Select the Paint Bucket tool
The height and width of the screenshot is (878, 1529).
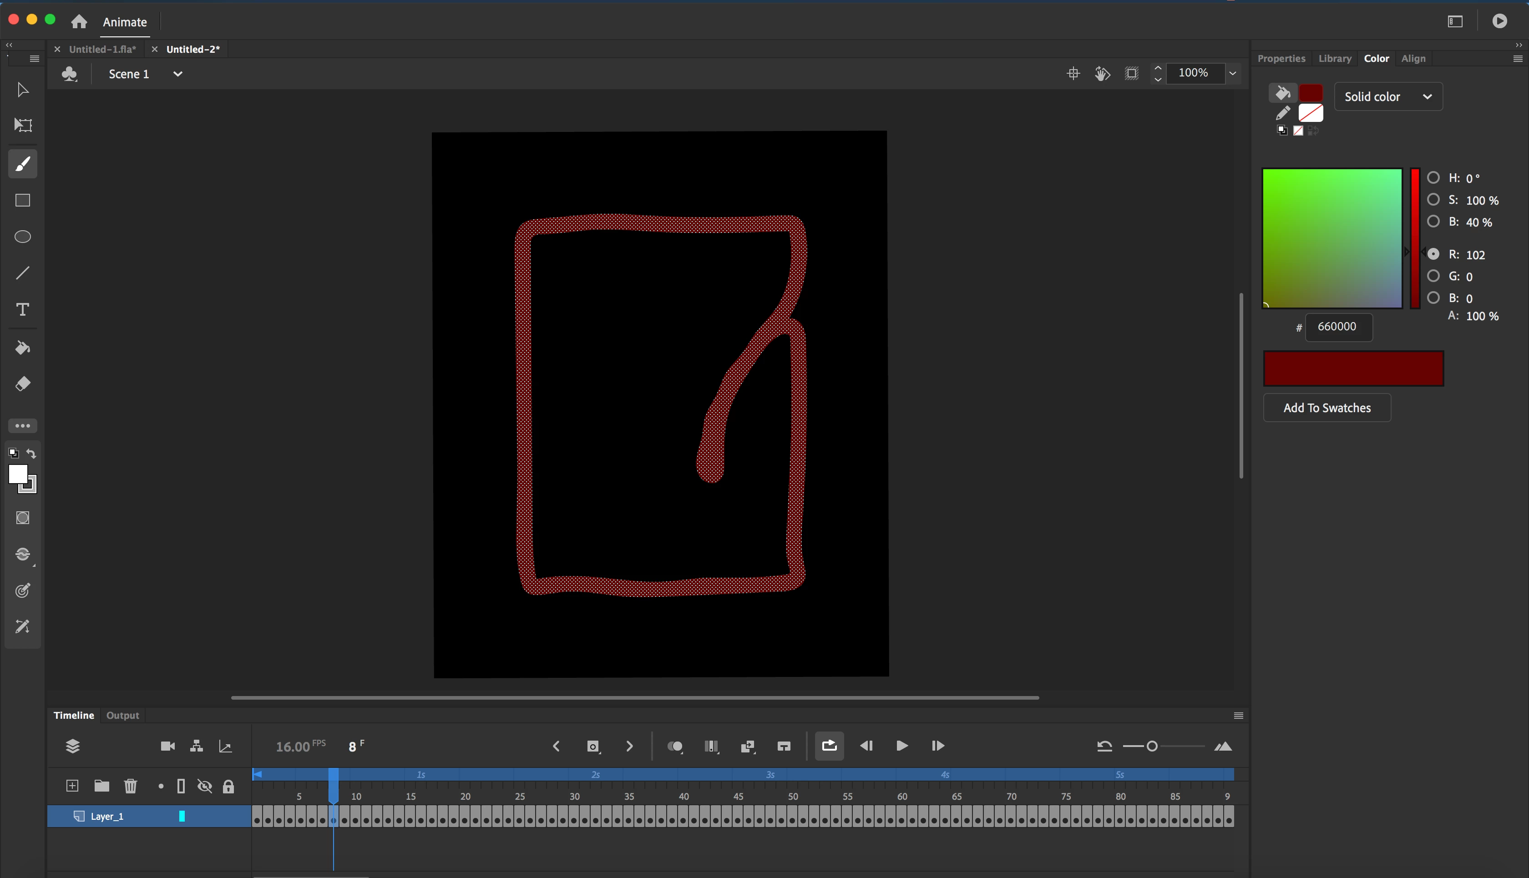coord(23,348)
